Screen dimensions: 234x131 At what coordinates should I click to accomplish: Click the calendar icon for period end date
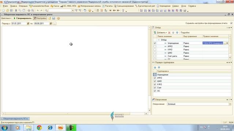click(x=50, y=23)
